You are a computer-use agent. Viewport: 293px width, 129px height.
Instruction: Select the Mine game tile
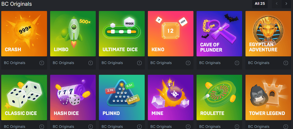pos(171,98)
